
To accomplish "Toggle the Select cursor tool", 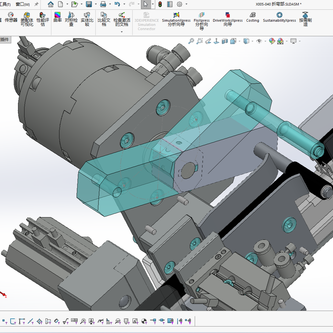I will [146, 4].
